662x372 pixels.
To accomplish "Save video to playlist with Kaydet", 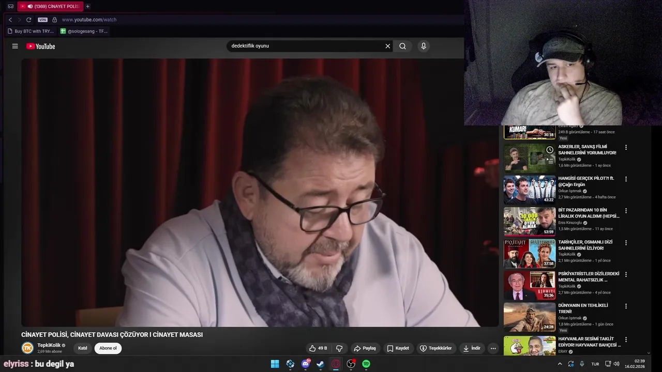I will [398, 348].
